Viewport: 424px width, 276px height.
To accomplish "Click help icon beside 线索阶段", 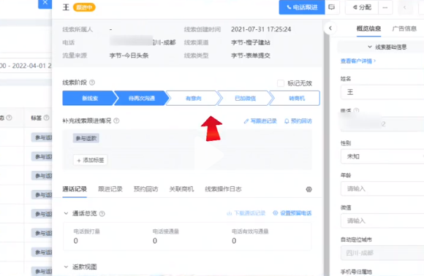I will (92, 83).
